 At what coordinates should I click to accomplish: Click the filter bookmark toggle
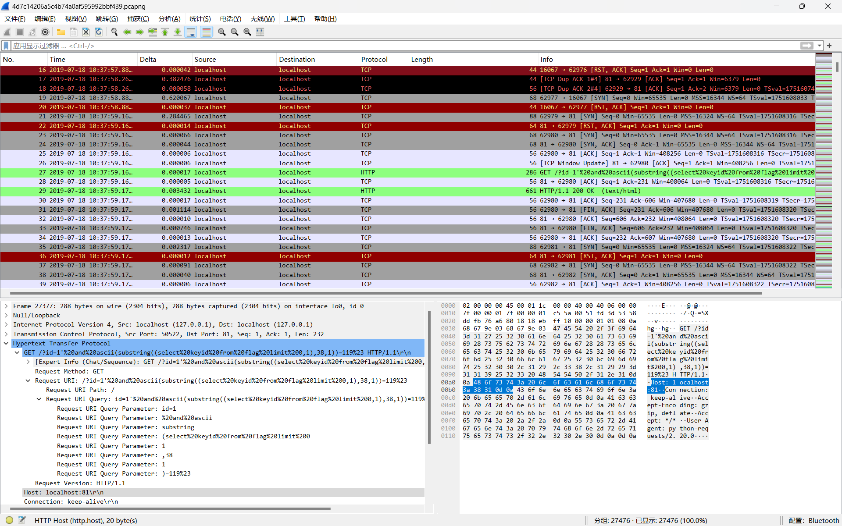[x=6, y=46]
